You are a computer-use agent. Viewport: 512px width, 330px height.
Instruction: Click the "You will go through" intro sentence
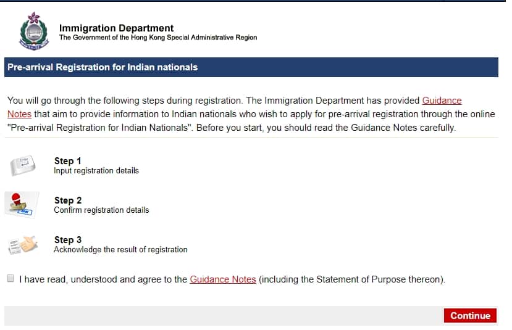point(124,101)
